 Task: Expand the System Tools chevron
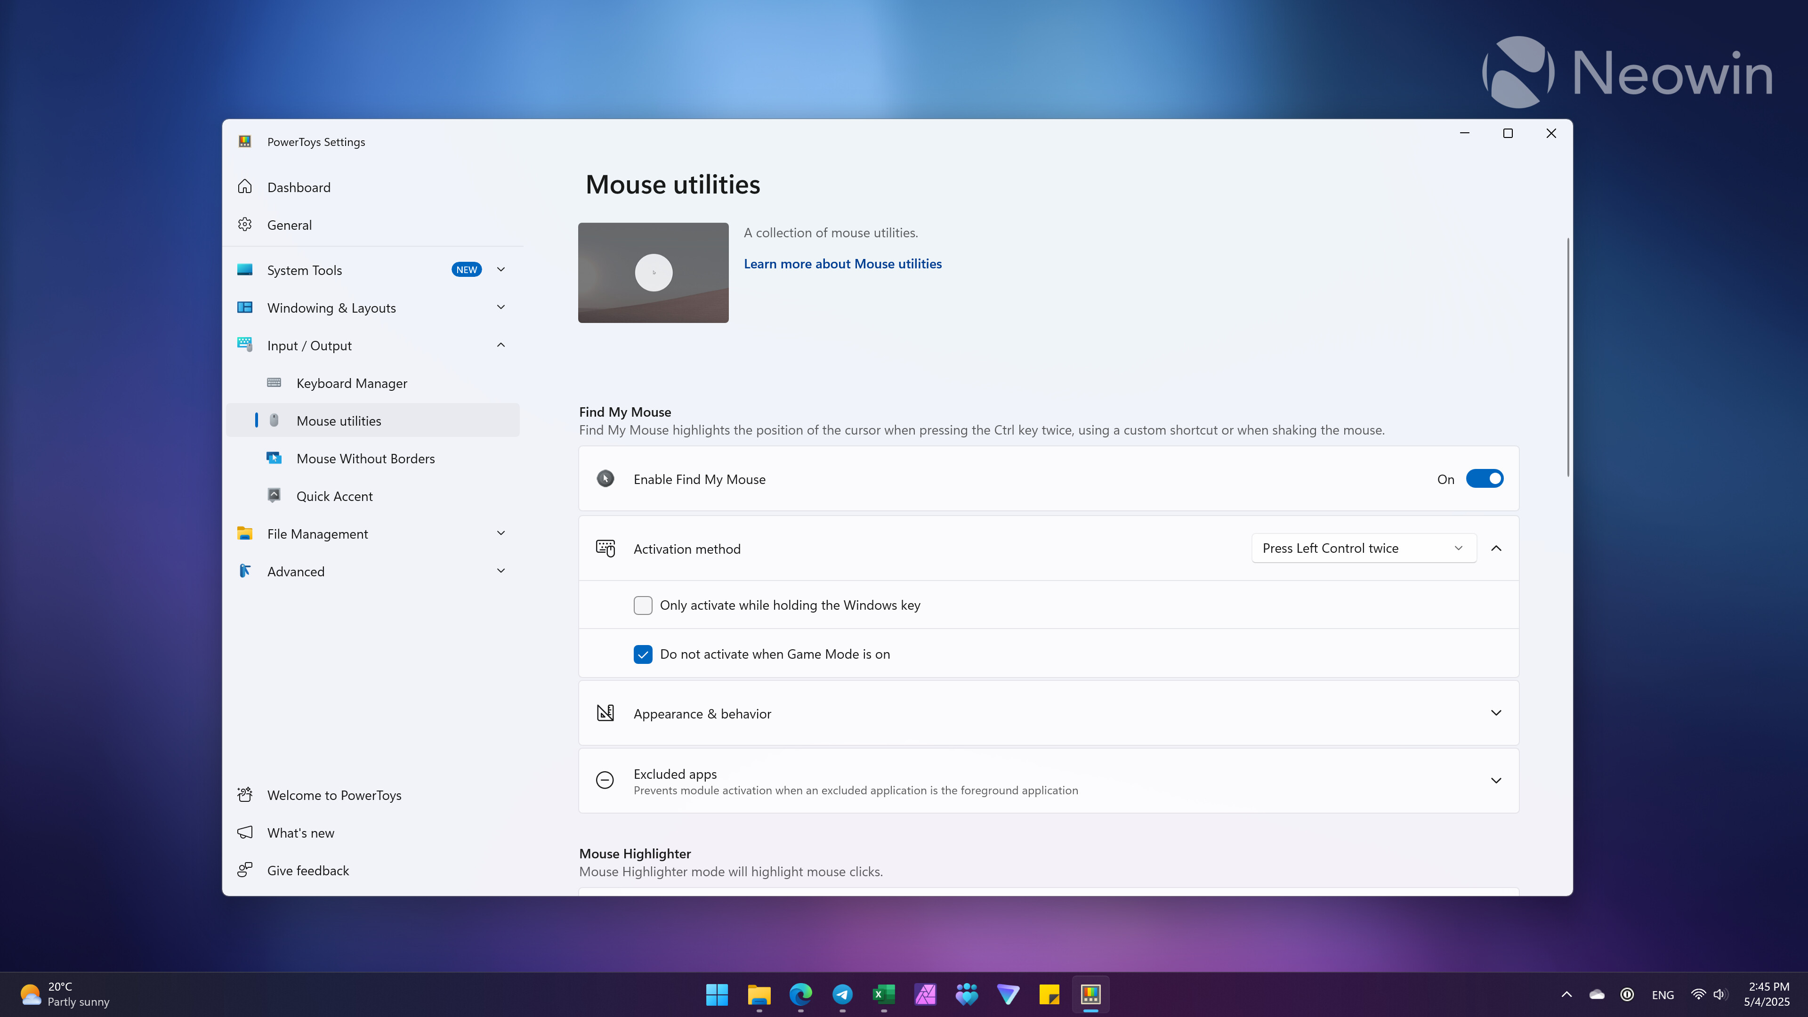pos(501,269)
